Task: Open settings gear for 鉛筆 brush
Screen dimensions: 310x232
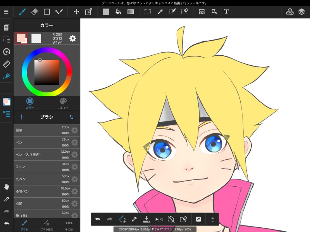Action: (x=75, y=130)
